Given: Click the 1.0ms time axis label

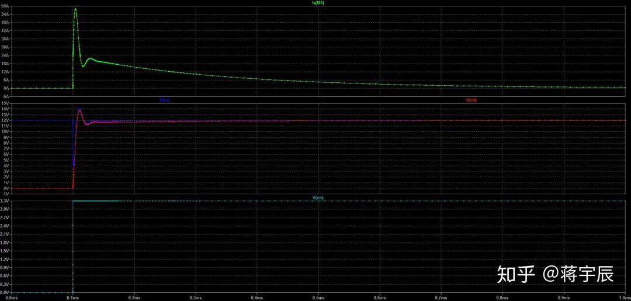Looking at the screenshot, I should click(625, 297).
